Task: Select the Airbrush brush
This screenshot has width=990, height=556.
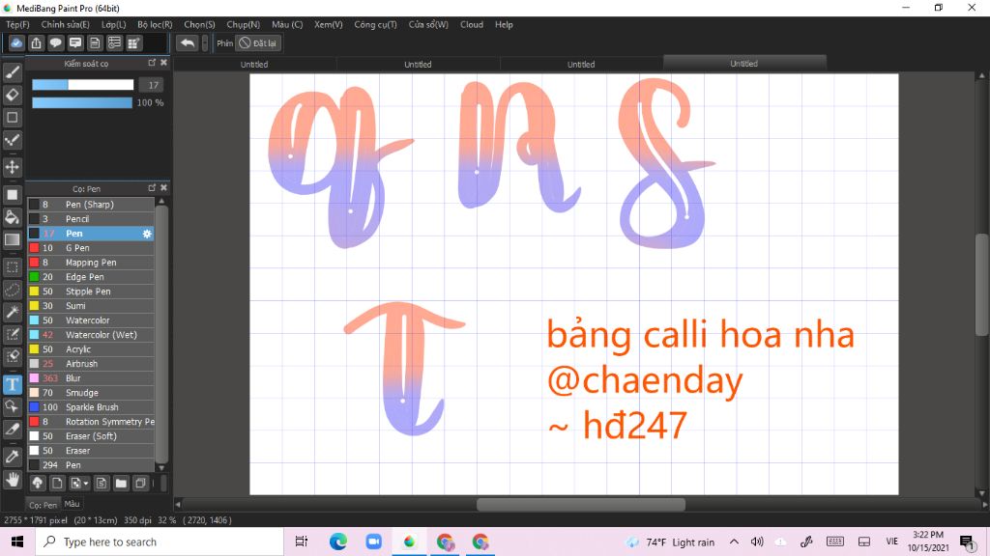Action: [91, 364]
